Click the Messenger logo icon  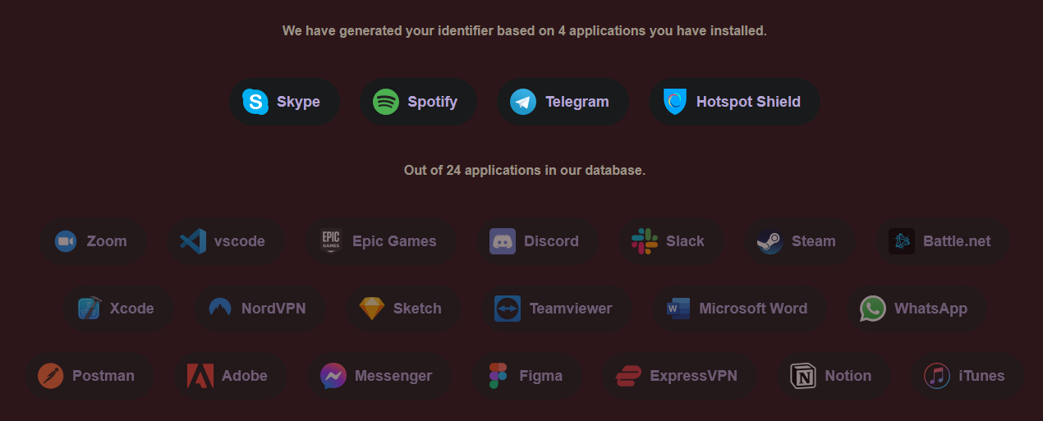click(x=333, y=376)
